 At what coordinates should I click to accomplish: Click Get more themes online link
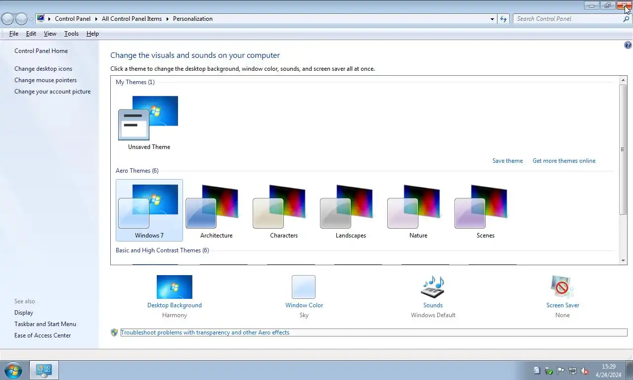564,161
